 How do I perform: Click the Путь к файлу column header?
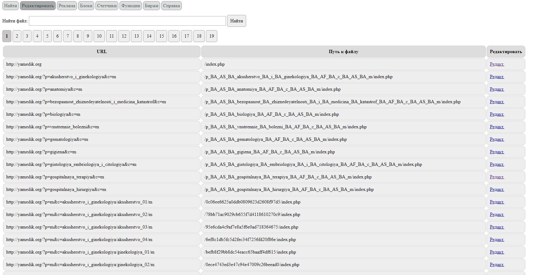(x=344, y=52)
